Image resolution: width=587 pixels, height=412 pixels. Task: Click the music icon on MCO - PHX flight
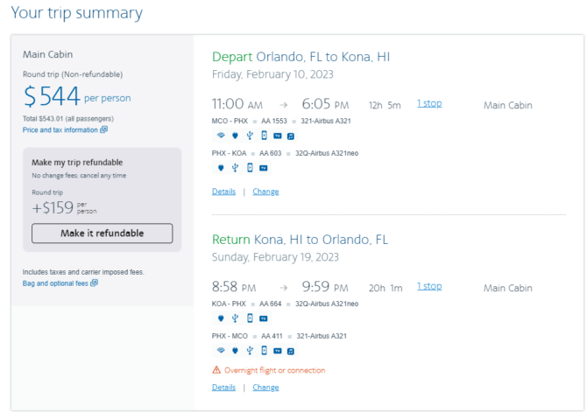(x=291, y=136)
